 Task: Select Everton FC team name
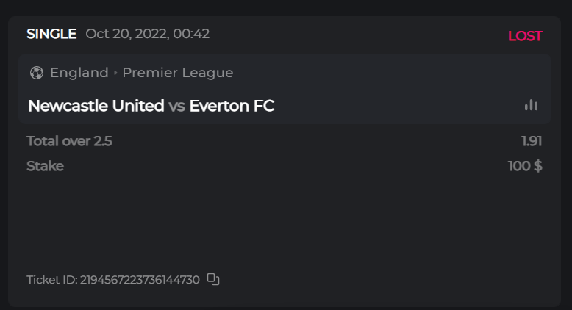pos(232,106)
